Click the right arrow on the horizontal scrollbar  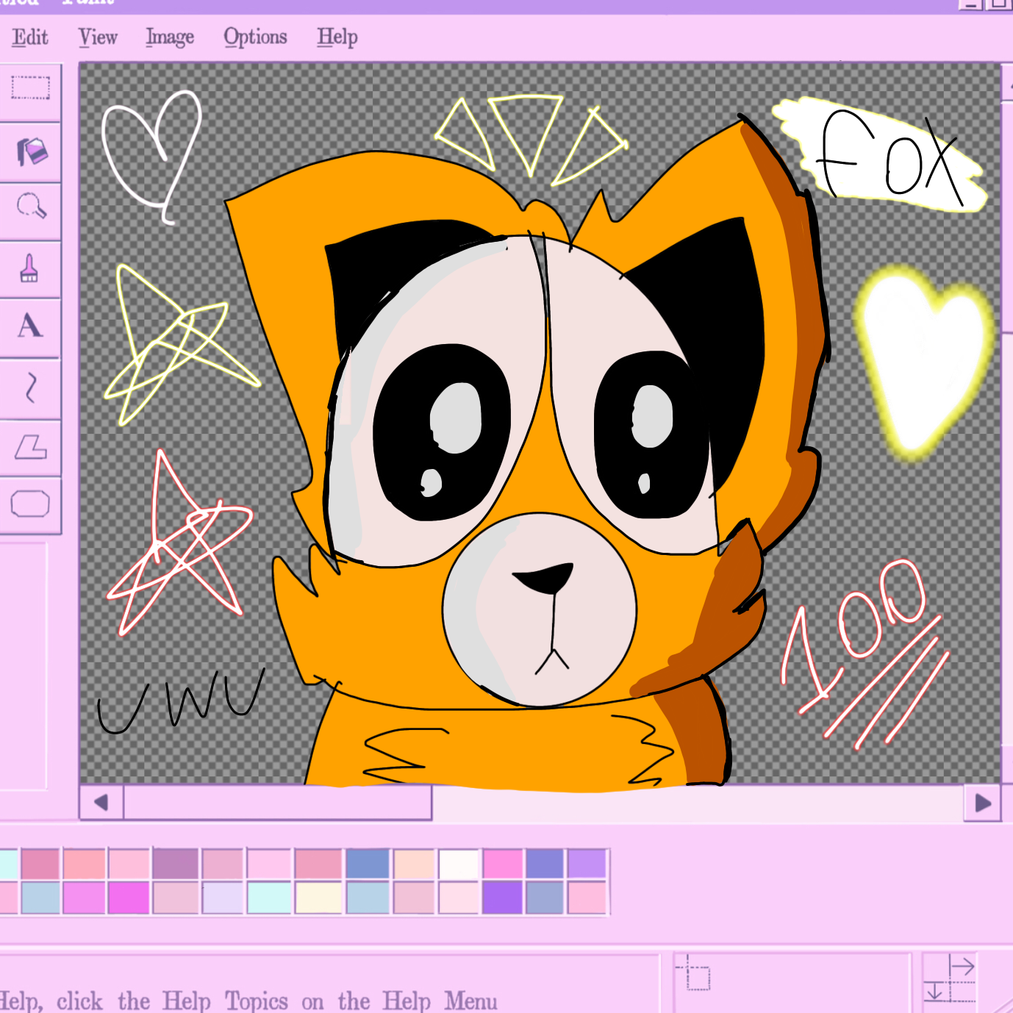[x=983, y=803]
